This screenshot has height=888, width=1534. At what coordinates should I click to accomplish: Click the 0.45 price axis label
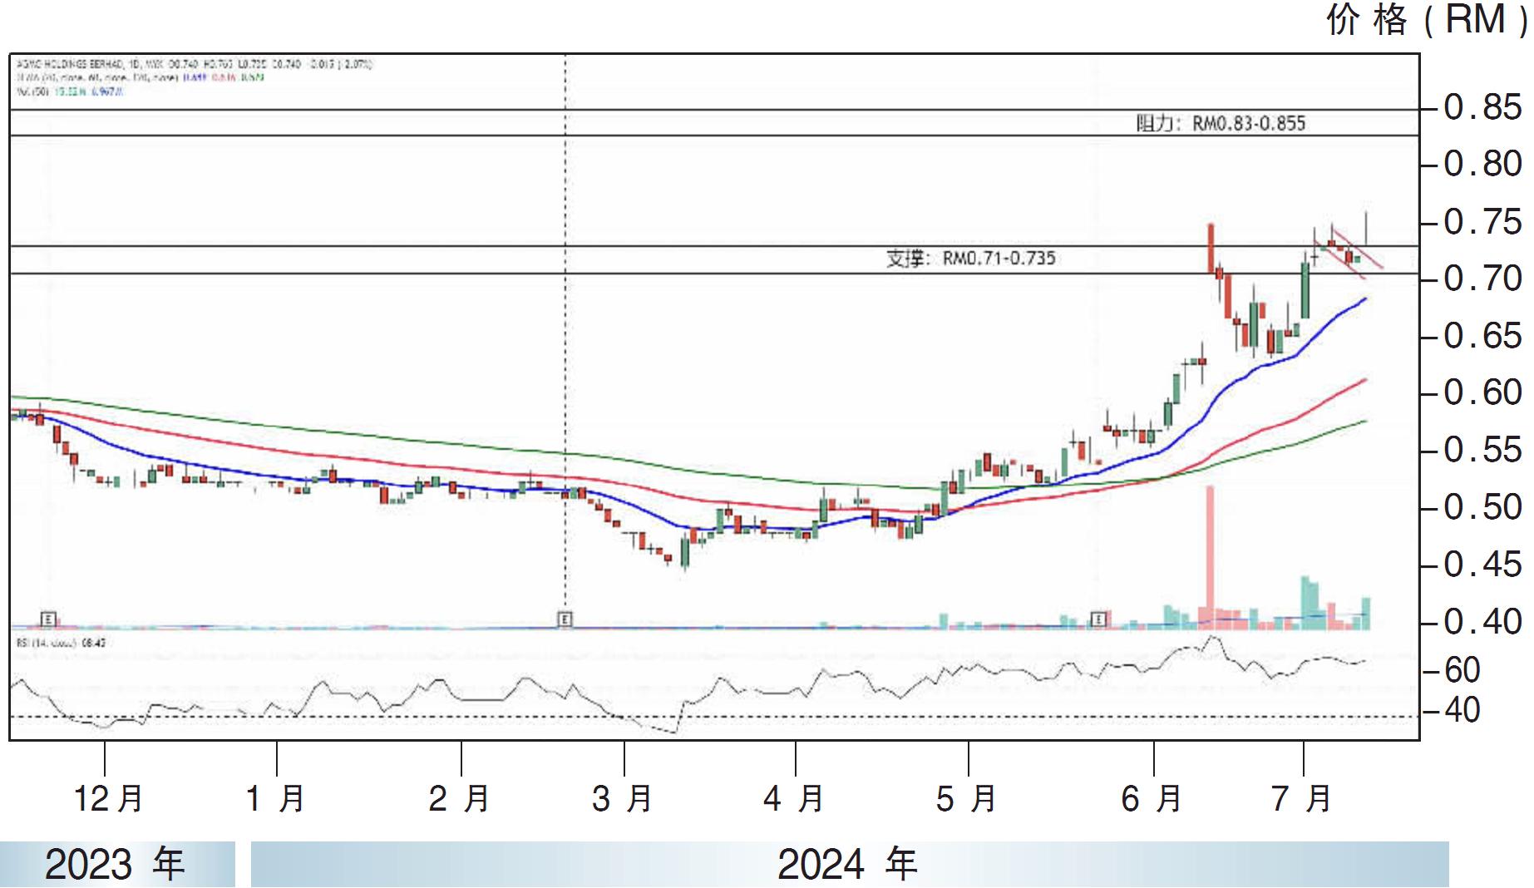(1482, 565)
